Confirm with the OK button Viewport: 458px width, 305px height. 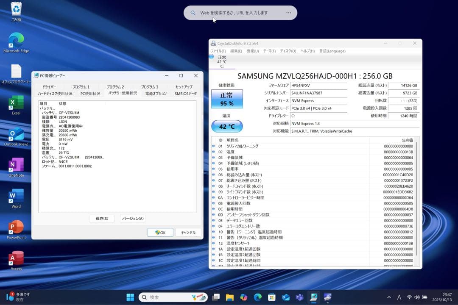click(x=160, y=233)
